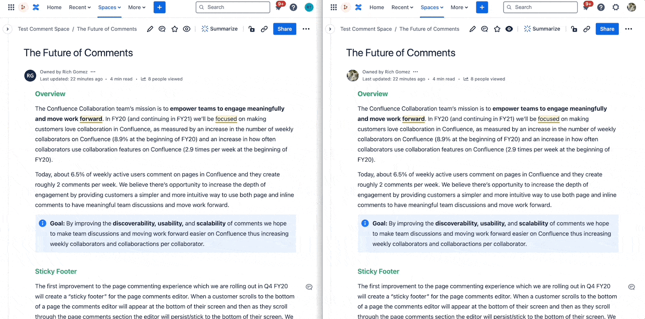Open the Atlassian app switcher grid
The height and width of the screenshot is (319, 645).
(11, 7)
